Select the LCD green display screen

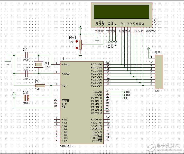click(x=122, y=12)
